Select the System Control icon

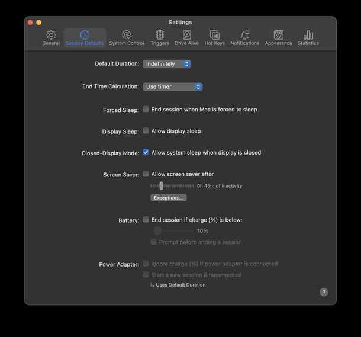click(x=126, y=36)
